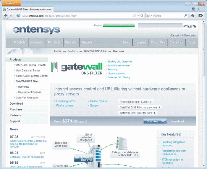Open the Find a partner link
This screenshot has width=207, height=169.
click(64, 106)
